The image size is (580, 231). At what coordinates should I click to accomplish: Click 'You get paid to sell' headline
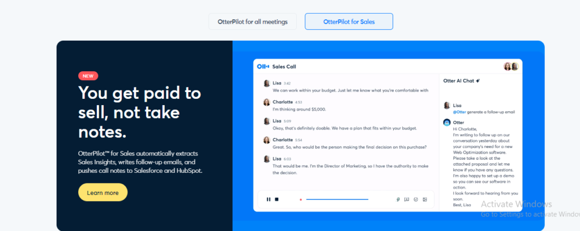tap(139, 112)
